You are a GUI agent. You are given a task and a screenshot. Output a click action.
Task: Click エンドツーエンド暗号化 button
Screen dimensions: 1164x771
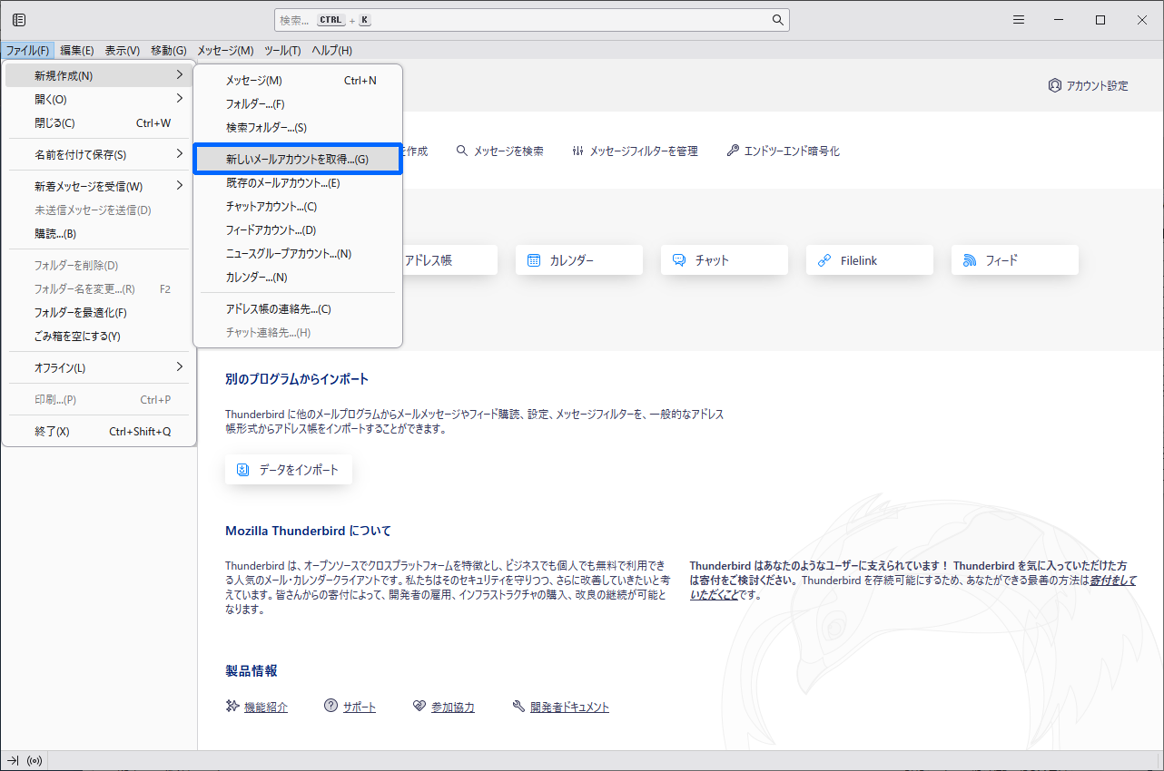pos(783,151)
